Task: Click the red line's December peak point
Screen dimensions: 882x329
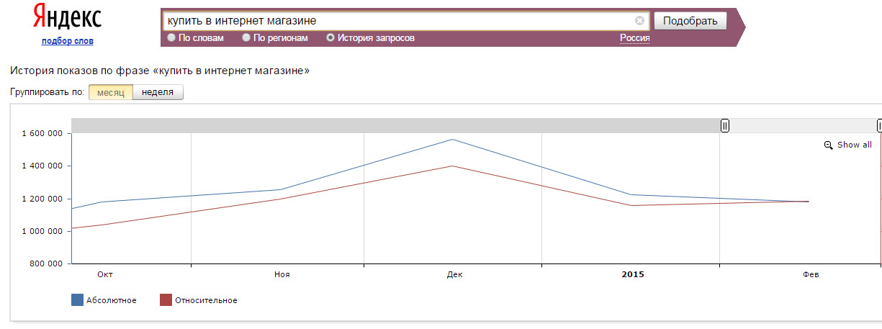Action: coord(452,166)
